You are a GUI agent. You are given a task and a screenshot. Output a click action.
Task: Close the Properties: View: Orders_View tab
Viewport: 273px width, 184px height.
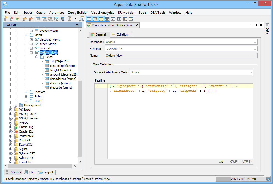137,25
